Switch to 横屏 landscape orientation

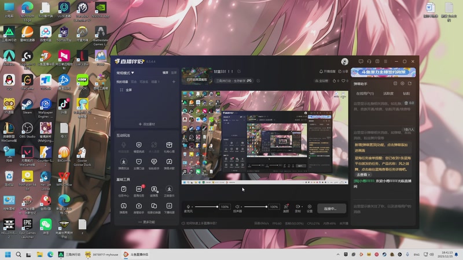point(166,73)
